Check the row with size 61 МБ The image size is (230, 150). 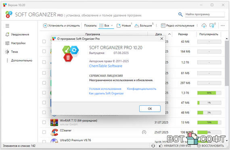click(44, 73)
